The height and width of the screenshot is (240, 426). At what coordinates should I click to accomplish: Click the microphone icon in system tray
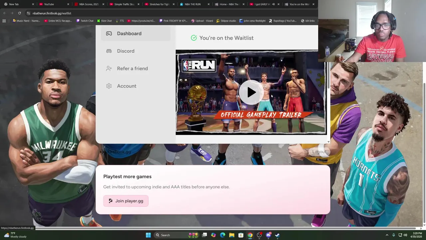coord(393,235)
